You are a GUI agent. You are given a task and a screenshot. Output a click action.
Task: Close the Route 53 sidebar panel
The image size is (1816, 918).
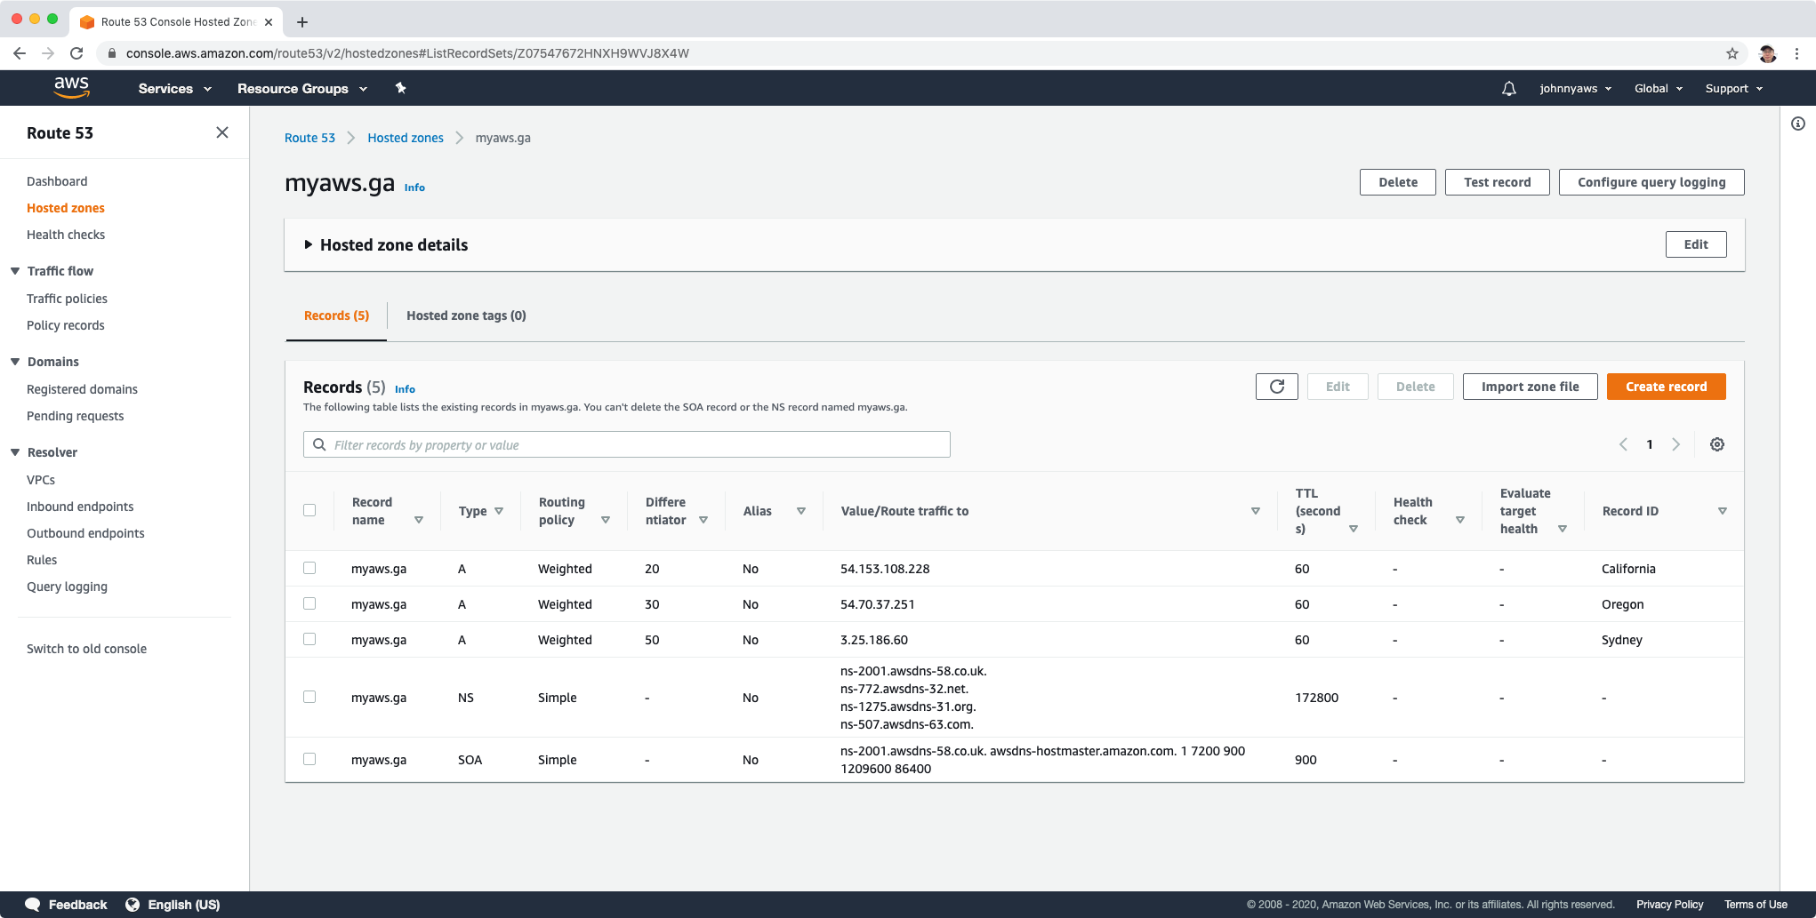tap(222, 132)
